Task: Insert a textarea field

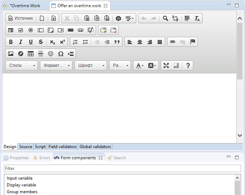Action: pyautogui.click(x=51, y=30)
